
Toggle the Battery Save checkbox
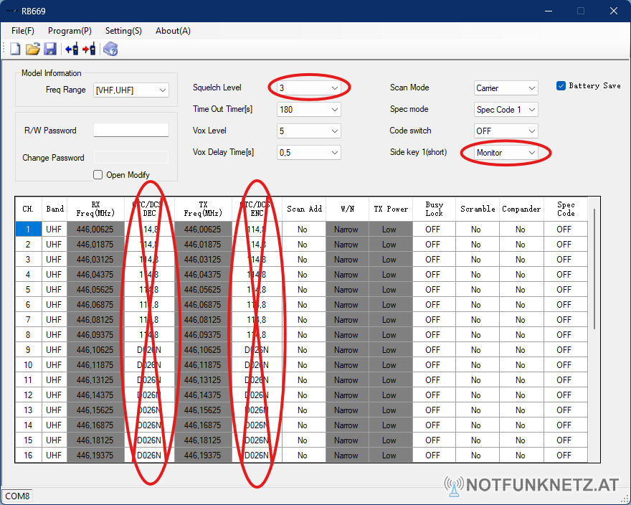point(561,85)
